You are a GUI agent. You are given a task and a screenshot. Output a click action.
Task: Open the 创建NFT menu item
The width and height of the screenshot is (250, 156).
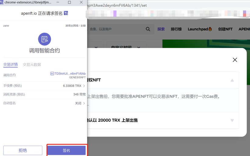click(x=225, y=29)
